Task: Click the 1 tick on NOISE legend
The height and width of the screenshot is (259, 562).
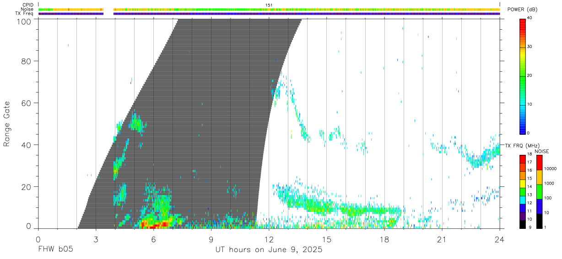Action: click(x=546, y=227)
